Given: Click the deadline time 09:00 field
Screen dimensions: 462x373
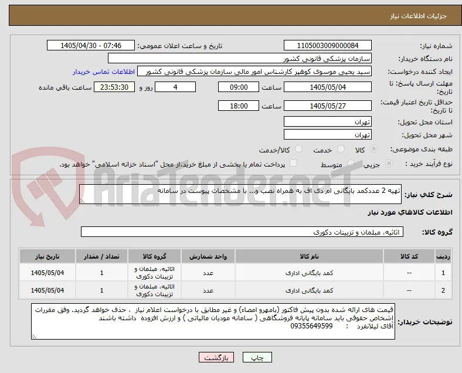Looking at the screenshot, I should (239, 87).
